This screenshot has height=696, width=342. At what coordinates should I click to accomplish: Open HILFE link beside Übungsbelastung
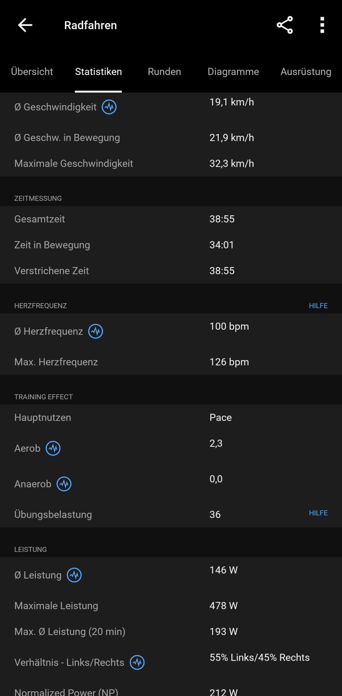pyautogui.click(x=318, y=513)
